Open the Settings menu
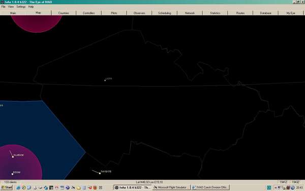This screenshot has width=305, height=191. 21,7
